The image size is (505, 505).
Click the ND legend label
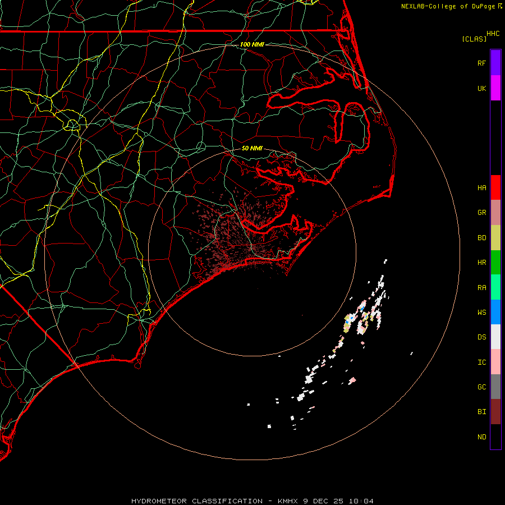[481, 437]
